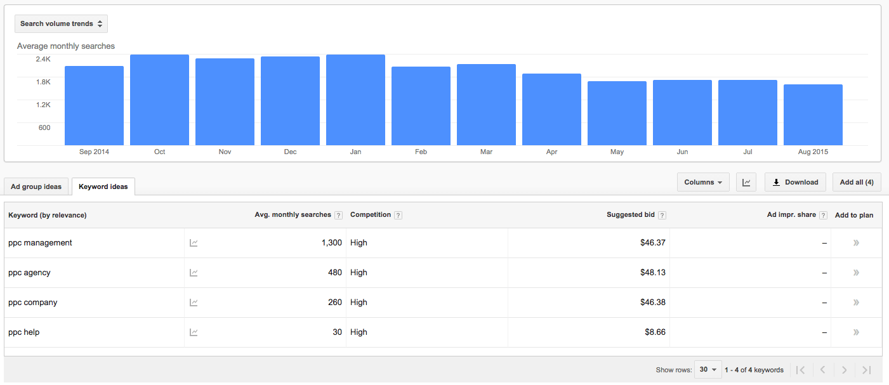Click help icon next to Suggested bid
Viewport: 889px width, 385px height.
pyautogui.click(x=662, y=216)
